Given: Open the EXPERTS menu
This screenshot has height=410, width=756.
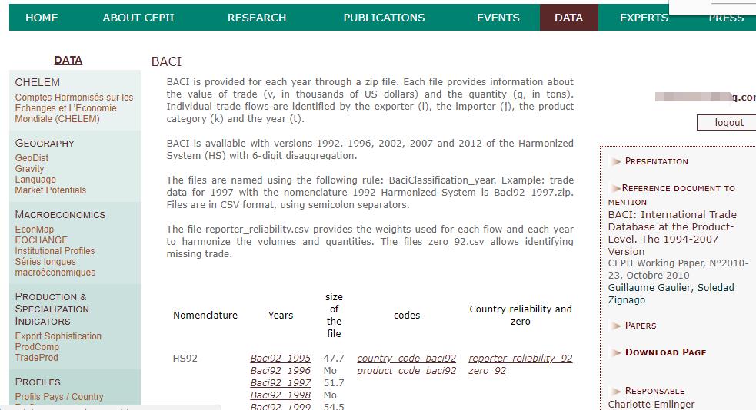Looking at the screenshot, I should coord(644,18).
